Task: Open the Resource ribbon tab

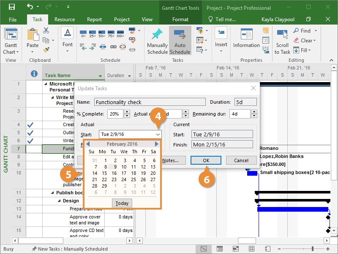Action: click(x=65, y=19)
